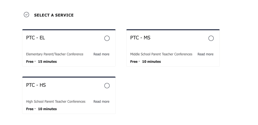Open Read more for Middle School conferences
The width and height of the screenshot is (258, 125).
click(x=205, y=54)
